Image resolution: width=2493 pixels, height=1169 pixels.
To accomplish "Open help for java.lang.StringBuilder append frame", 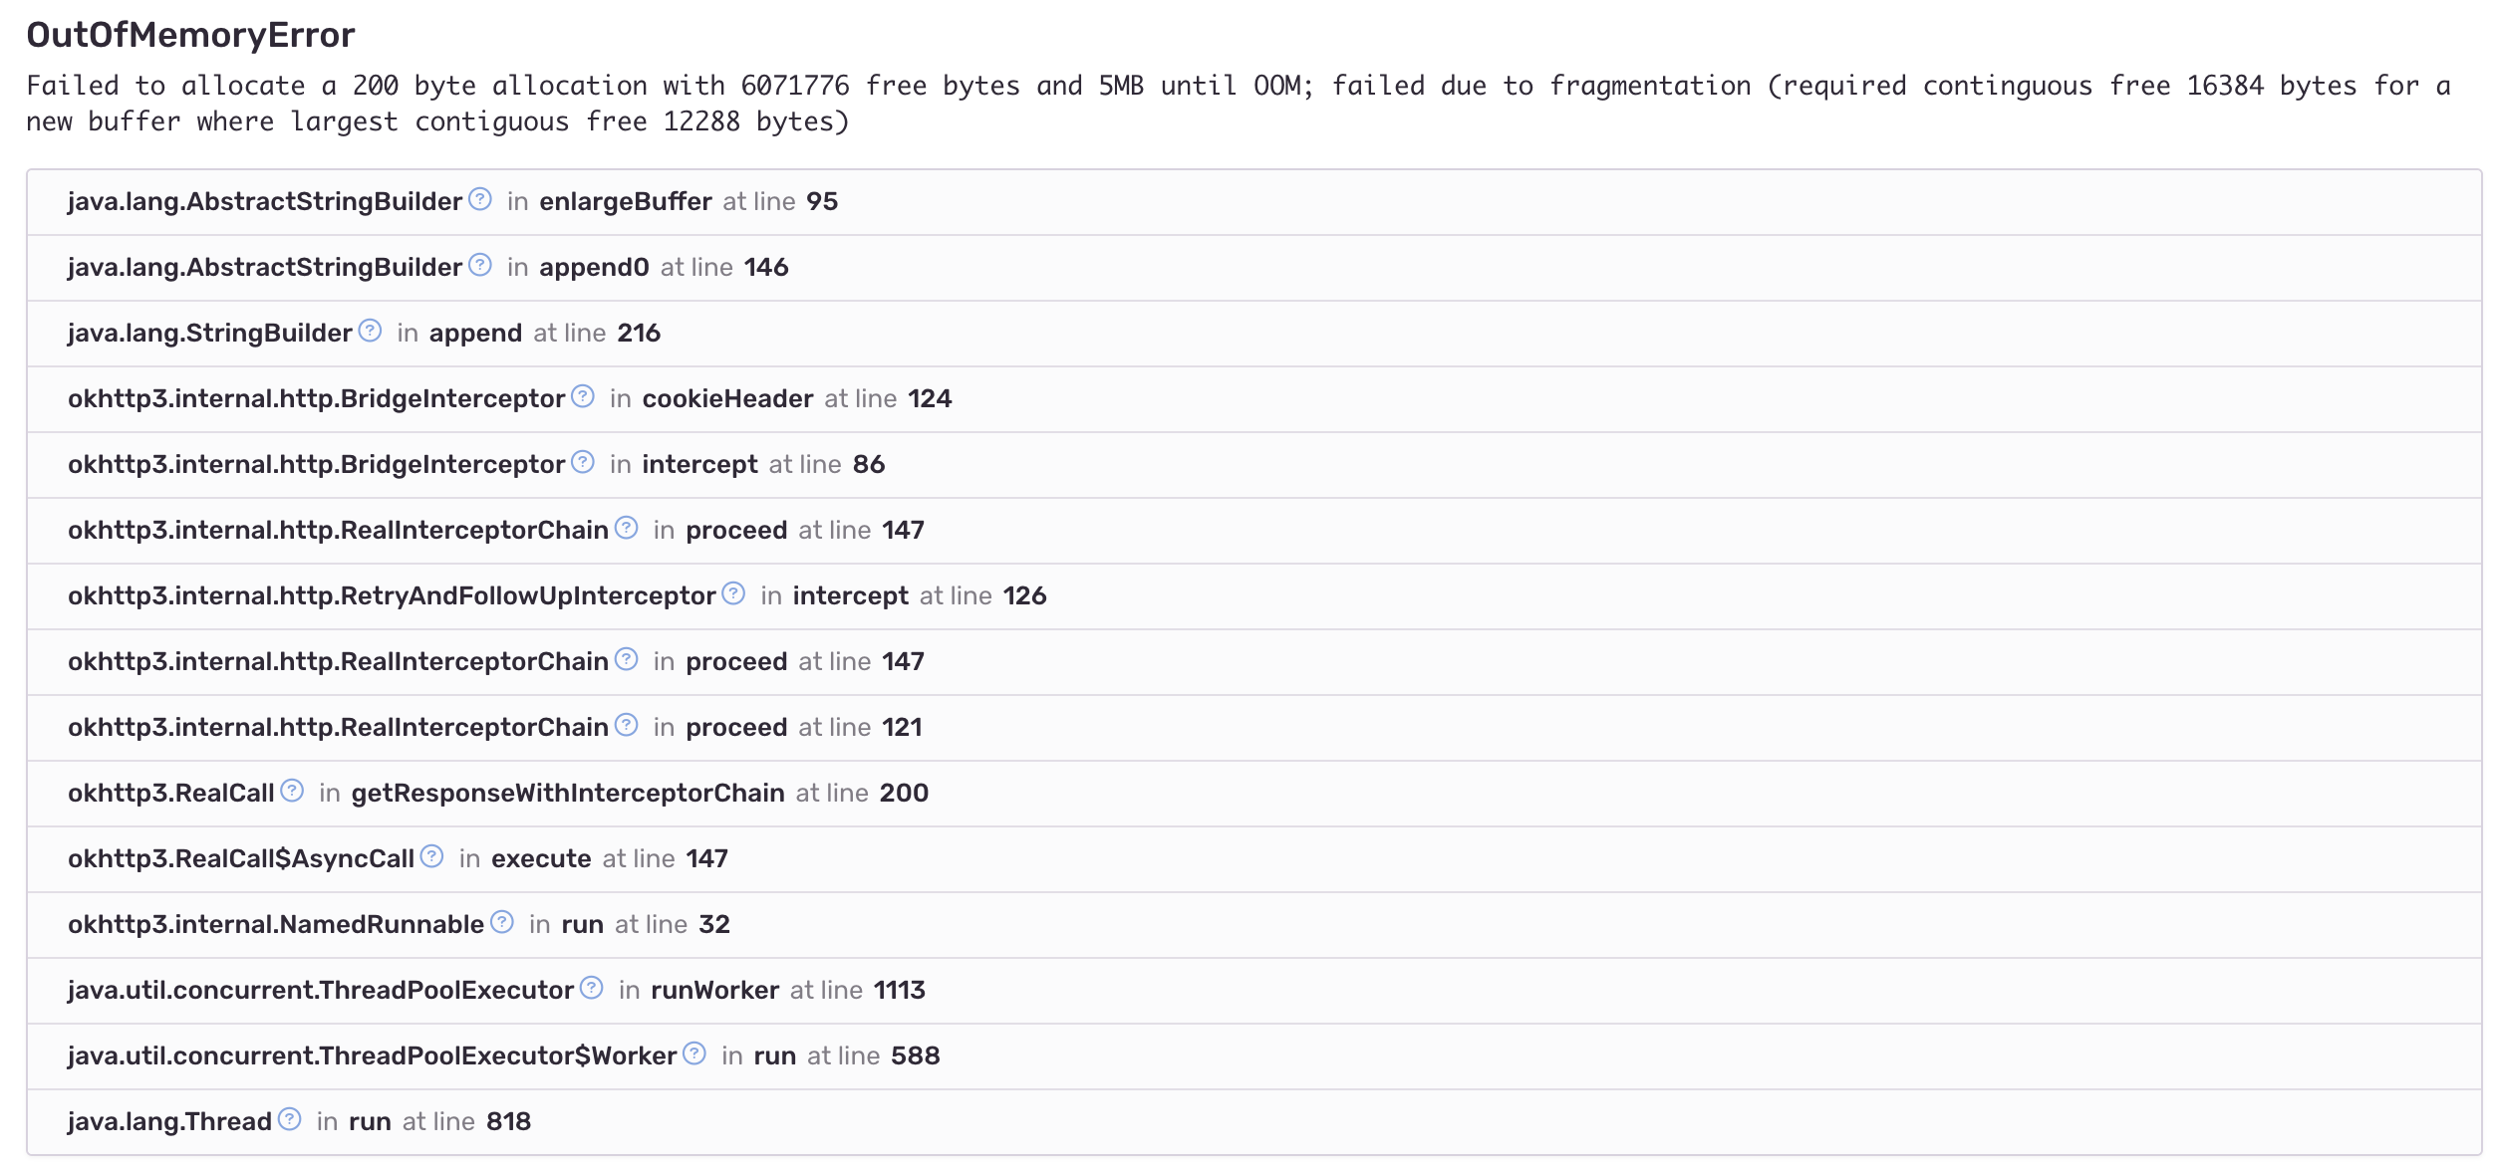I will coord(368,330).
